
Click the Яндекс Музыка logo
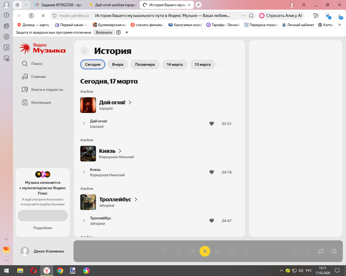43,48
